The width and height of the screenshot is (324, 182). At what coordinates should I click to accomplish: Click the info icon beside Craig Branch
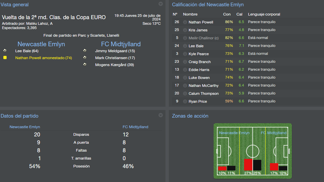pos(185,62)
